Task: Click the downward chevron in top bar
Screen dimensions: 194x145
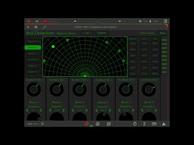Action: click(120, 21)
